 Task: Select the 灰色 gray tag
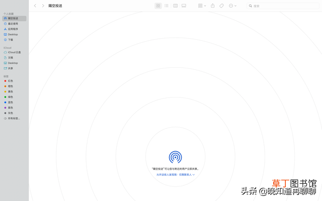[15, 113]
